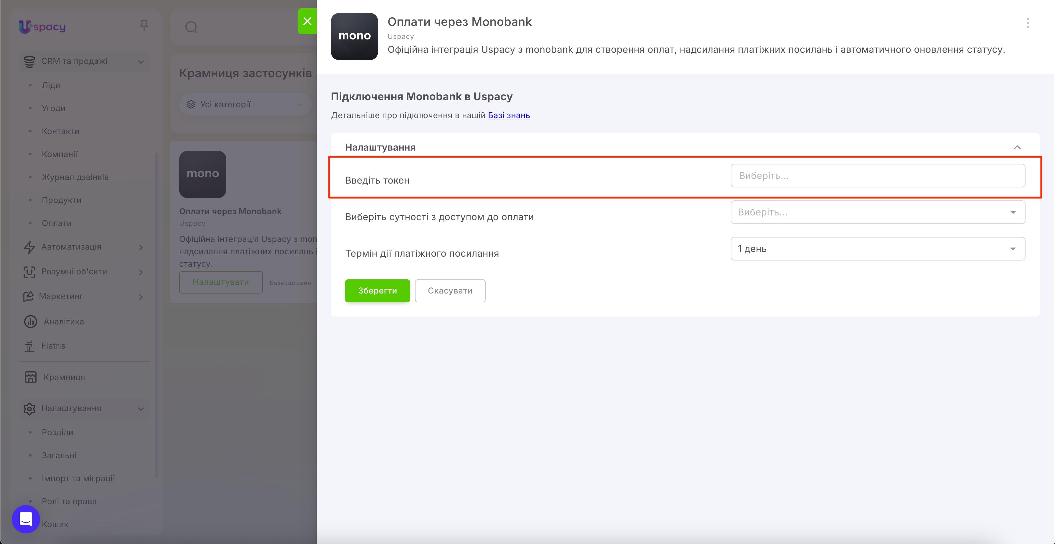Click the mono app card thumbnail
The width and height of the screenshot is (1055, 544).
(x=203, y=174)
